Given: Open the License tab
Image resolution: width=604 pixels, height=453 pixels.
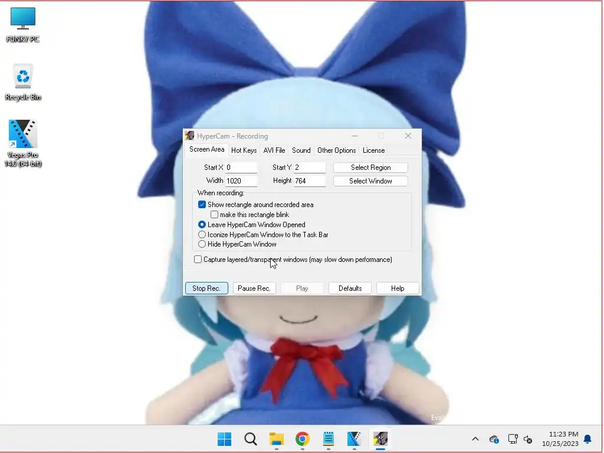Looking at the screenshot, I should 373,150.
